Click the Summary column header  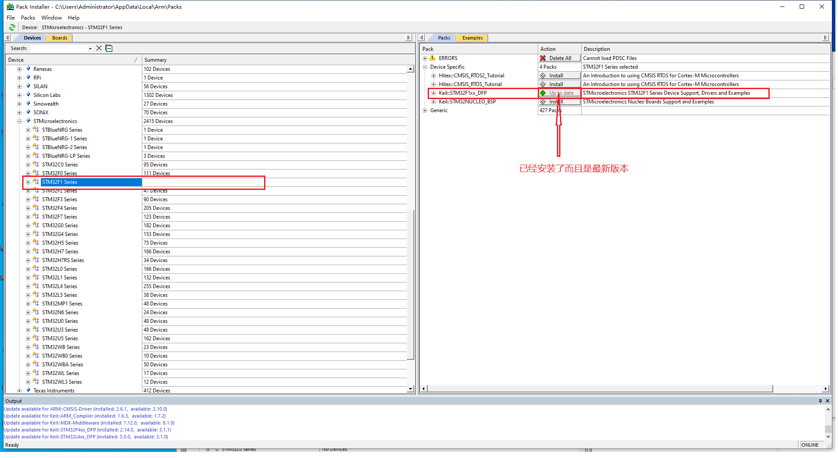coord(274,60)
